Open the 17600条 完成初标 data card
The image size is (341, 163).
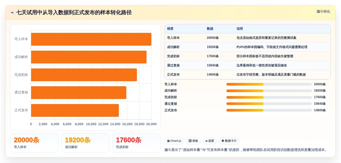(x=136, y=143)
